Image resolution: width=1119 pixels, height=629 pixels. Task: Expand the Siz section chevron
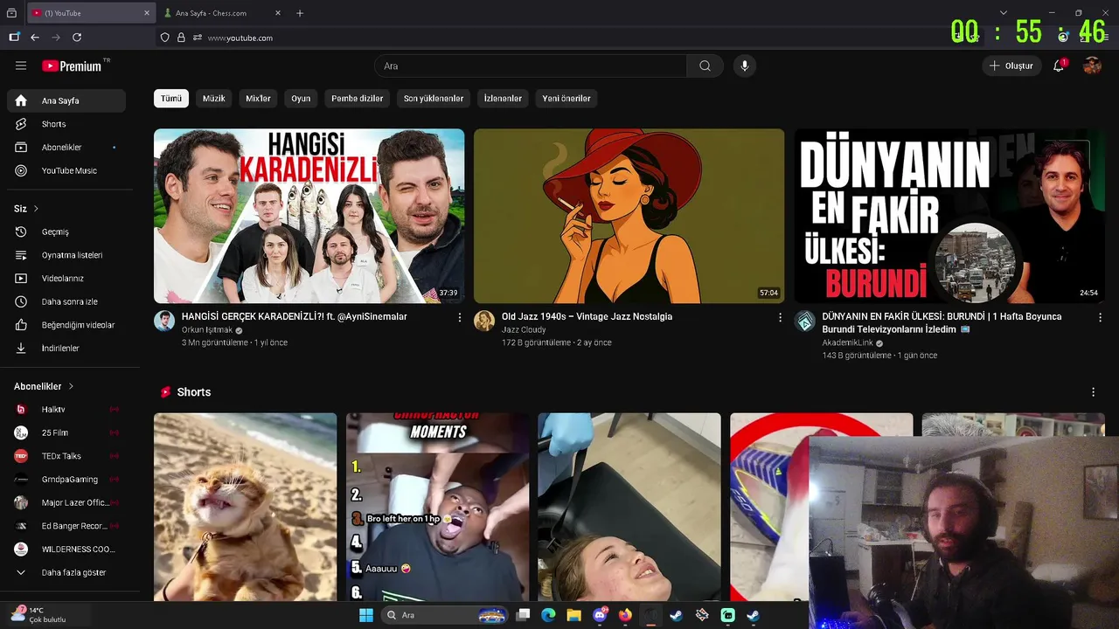[x=36, y=209]
